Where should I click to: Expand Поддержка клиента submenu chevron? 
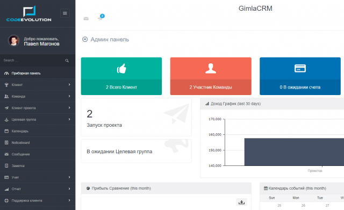(x=69, y=200)
